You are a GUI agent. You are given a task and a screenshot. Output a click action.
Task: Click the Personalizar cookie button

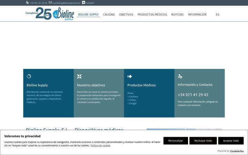point(176,141)
